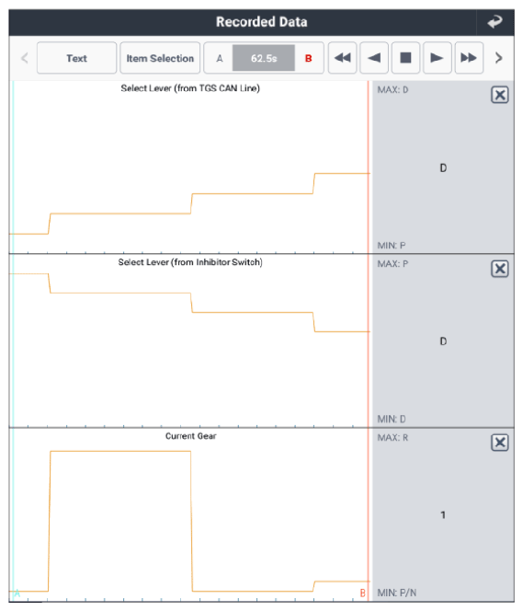Image resolution: width=523 pixels, height=611 pixels.
Task: Click the fast forward button
Action: pos(469,58)
